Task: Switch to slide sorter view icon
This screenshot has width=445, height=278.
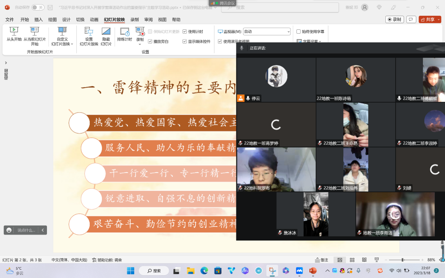Action: pyautogui.click(x=352, y=260)
